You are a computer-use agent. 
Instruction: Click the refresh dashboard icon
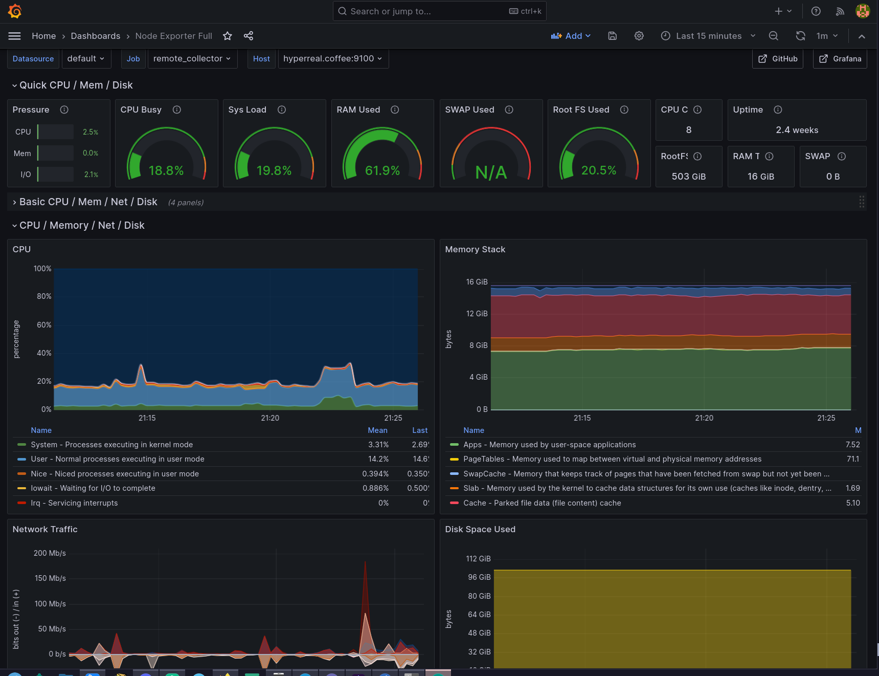click(x=800, y=36)
